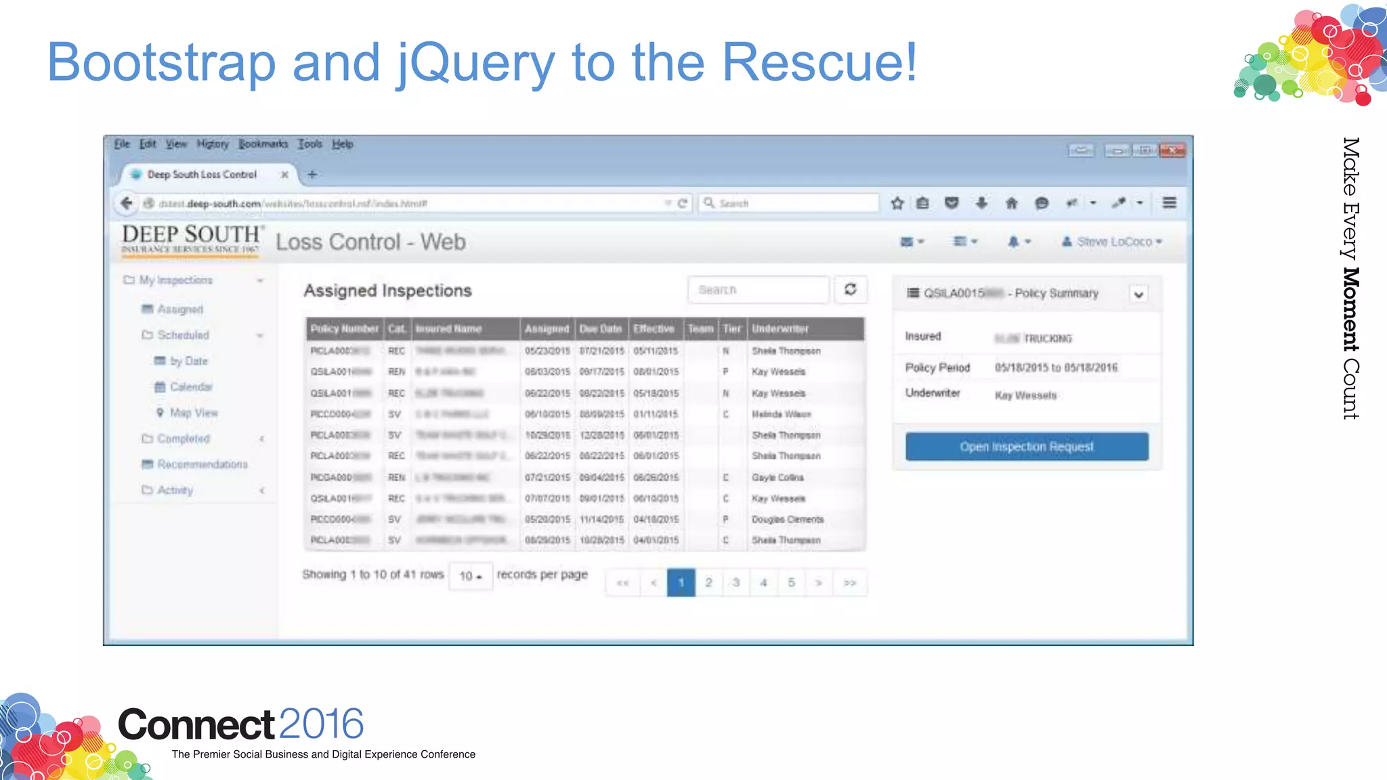Select page 1 in pagination

(681, 583)
